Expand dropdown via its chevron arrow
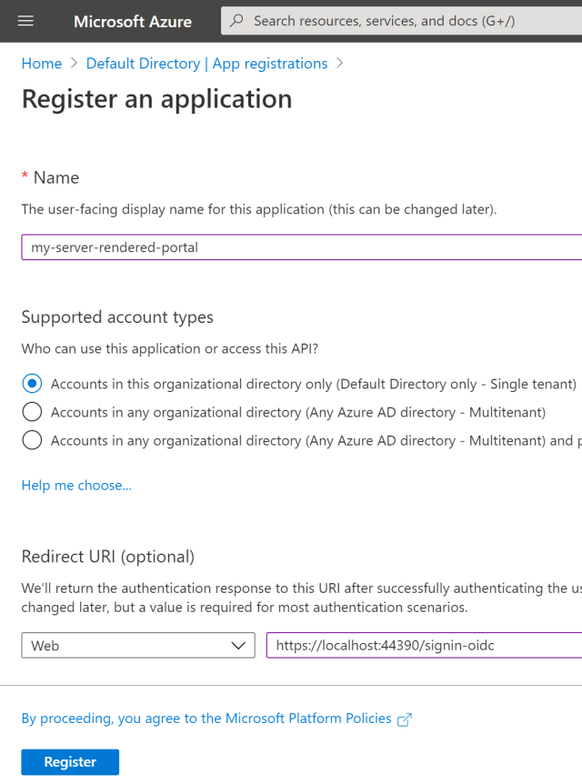 [x=240, y=646]
